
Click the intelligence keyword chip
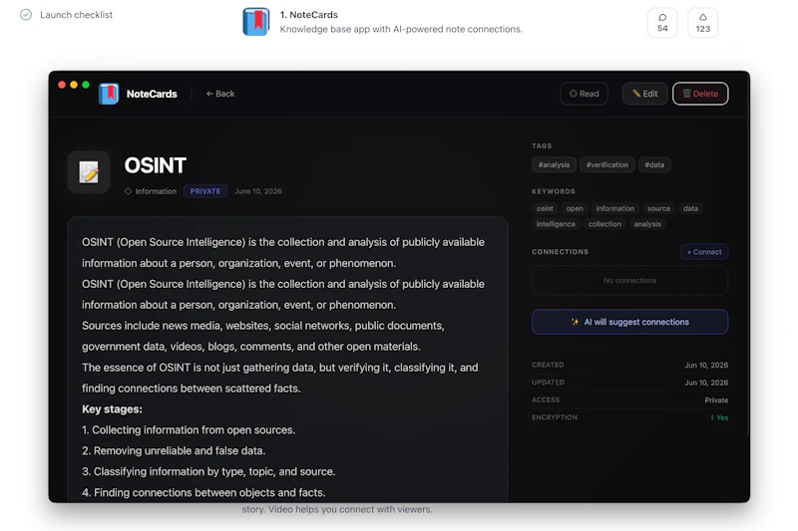tap(556, 224)
